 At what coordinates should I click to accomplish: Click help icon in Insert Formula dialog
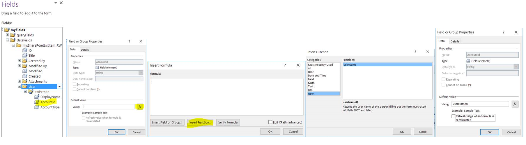pyautogui.click(x=285, y=65)
